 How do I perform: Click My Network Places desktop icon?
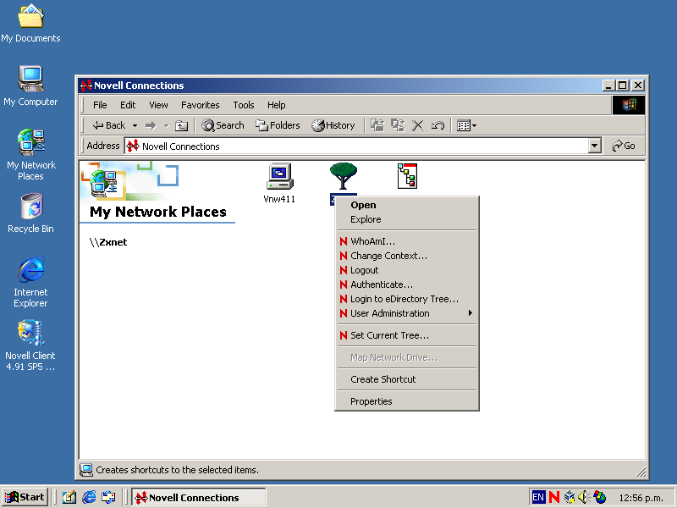tap(30, 155)
